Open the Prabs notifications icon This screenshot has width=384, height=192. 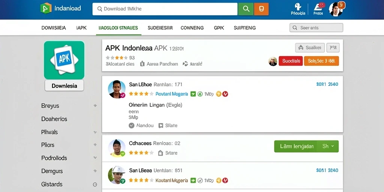pyautogui.click(x=319, y=9)
